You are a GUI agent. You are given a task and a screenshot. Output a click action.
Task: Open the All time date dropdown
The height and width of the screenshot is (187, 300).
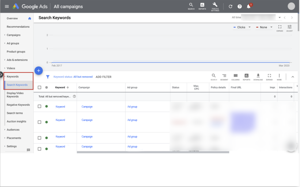[x=280, y=17]
